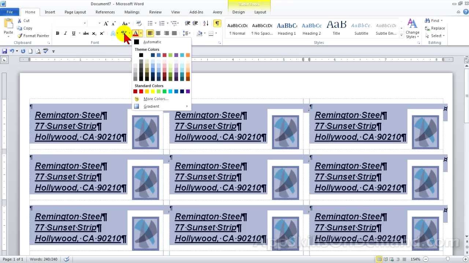Click the Underline icon
Screen dimensions: 469x263
(x=74, y=33)
